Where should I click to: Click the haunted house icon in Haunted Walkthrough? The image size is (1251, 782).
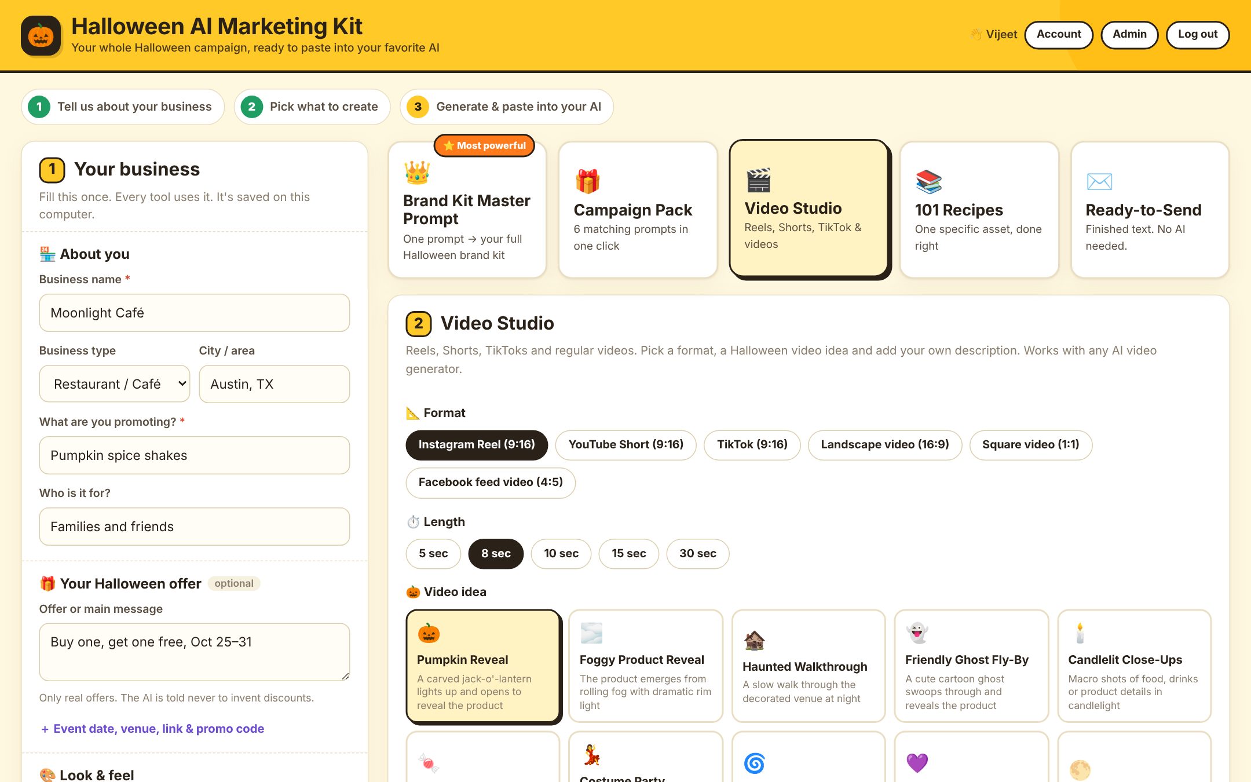[x=754, y=640]
